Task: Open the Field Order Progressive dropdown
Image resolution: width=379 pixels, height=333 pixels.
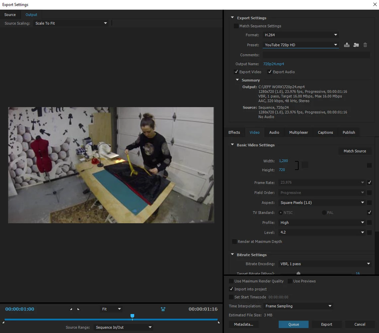Action: (x=322, y=192)
